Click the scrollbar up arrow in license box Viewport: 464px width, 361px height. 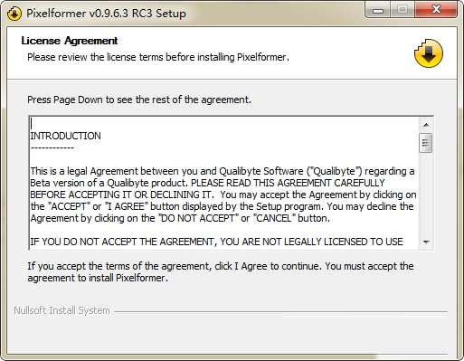pyautogui.click(x=426, y=125)
